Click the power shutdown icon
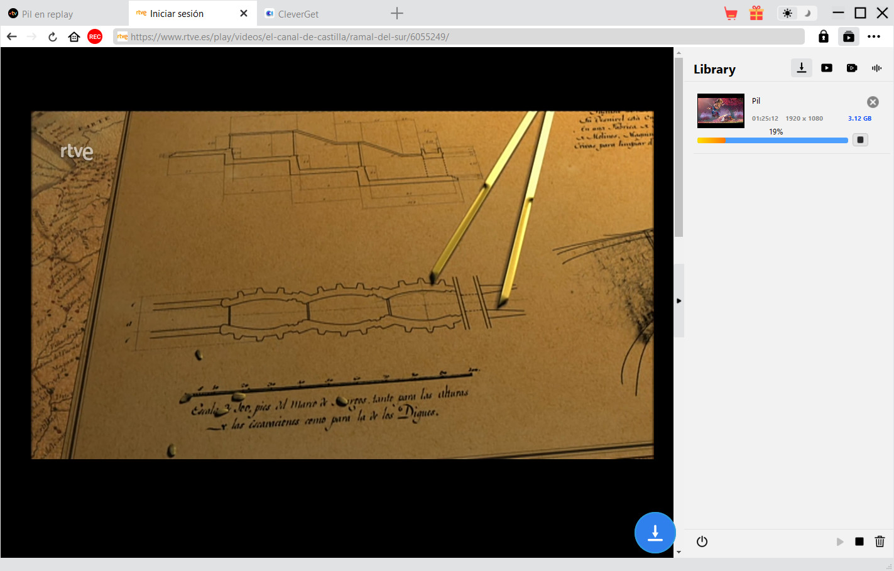 [702, 541]
